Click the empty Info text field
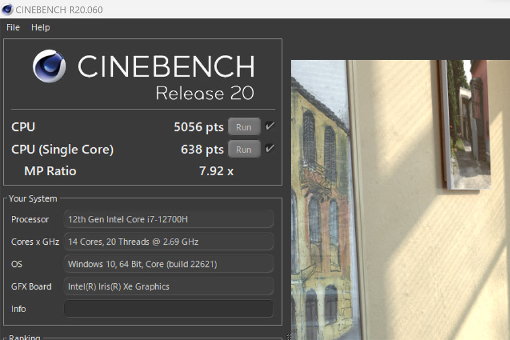The width and height of the screenshot is (510, 340). pyautogui.click(x=168, y=309)
